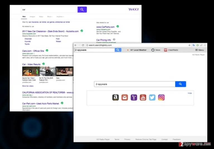Expand arrow next to www.car.org URL
Image resolution: width=214 pixels, height=149 pixels.
click(x=33, y=95)
